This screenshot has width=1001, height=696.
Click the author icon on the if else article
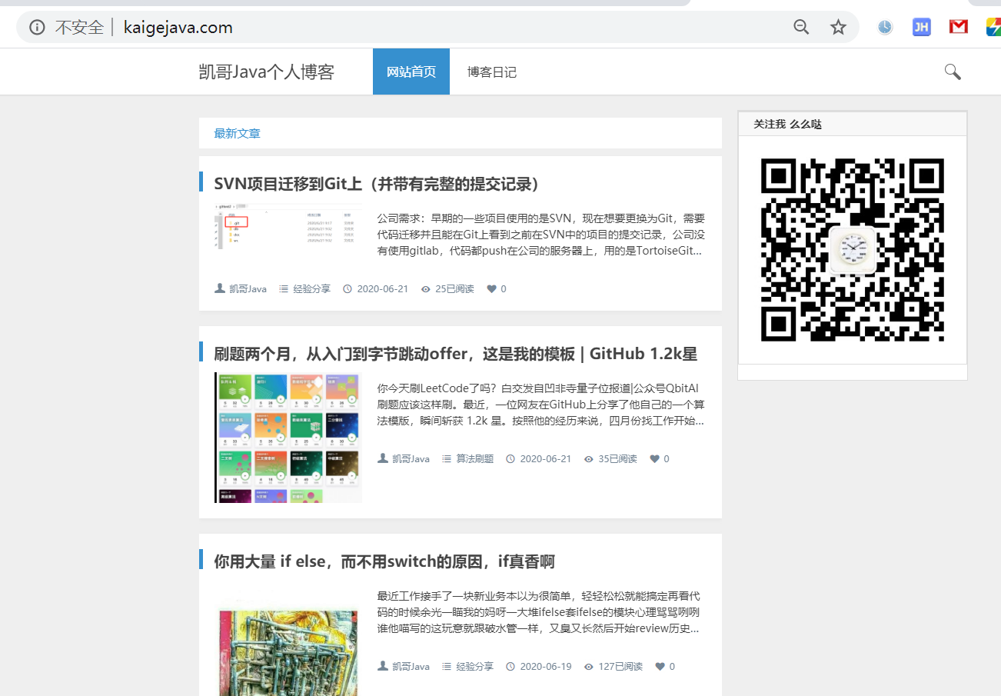[383, 666]
